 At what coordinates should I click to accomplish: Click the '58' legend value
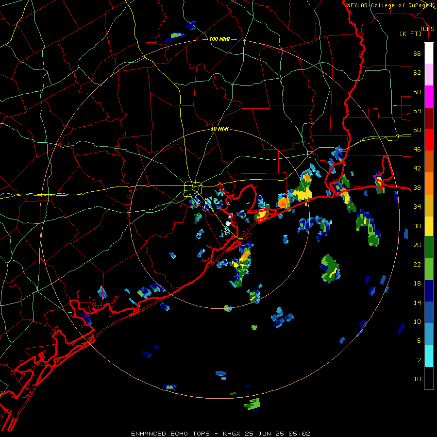pyautogui.click(x=417, y=92)
